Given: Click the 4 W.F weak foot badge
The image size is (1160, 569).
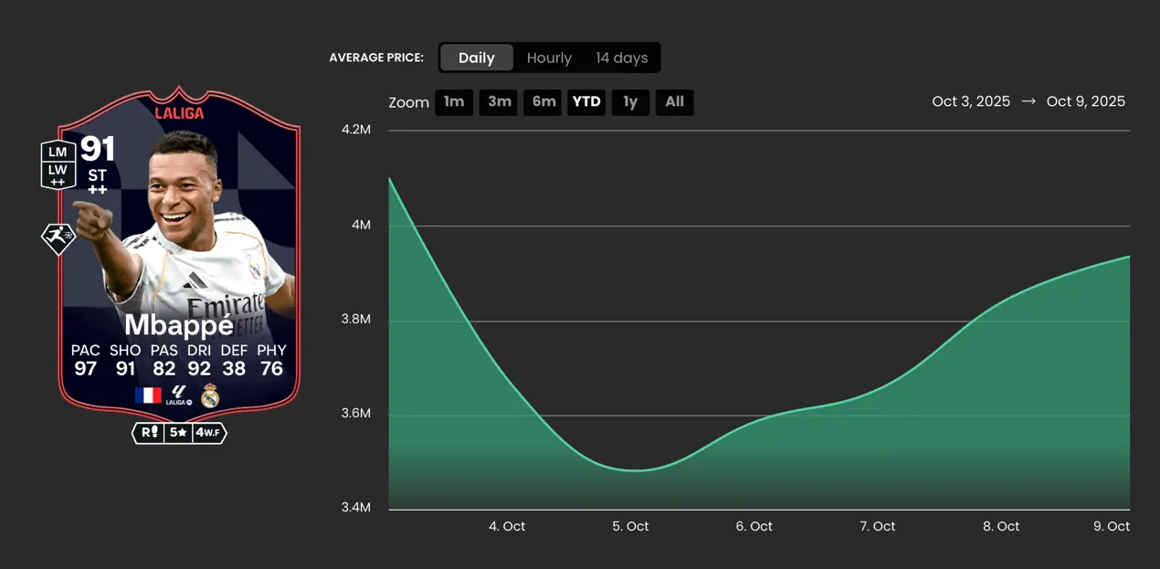Looking at the screenshot, I should pos(209,432).
